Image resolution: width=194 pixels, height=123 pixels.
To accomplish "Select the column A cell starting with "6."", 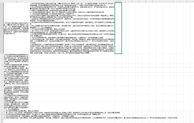I will [17, 81].
